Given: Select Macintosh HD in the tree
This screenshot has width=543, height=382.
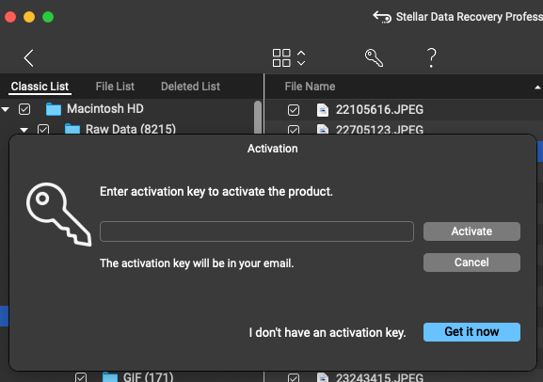Looking at the screenshot, I should tap(104, 109).
